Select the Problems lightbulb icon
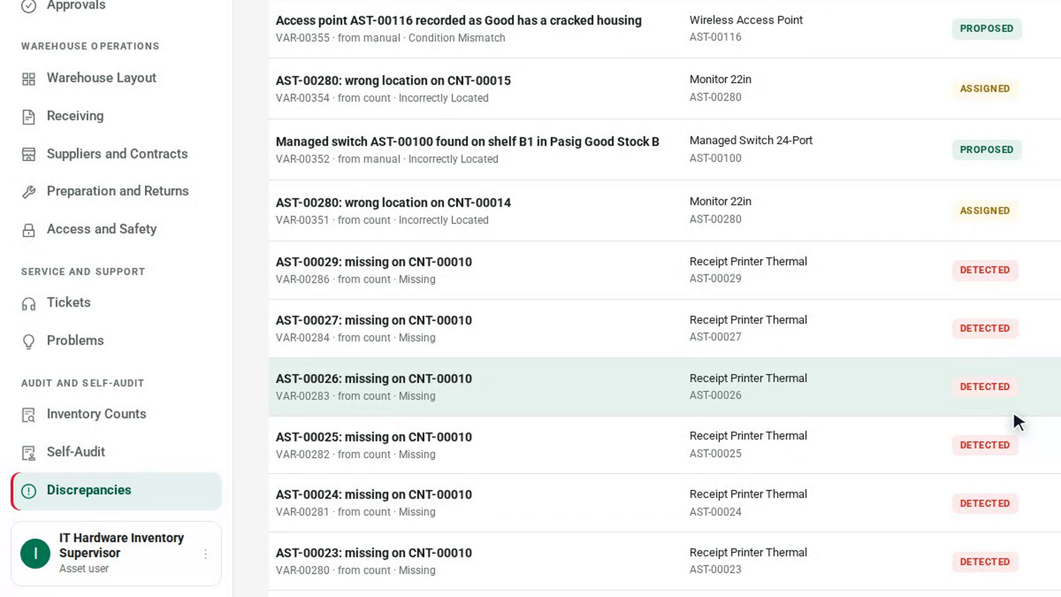Screen dimensions: 1061x597 click(29, 342)
